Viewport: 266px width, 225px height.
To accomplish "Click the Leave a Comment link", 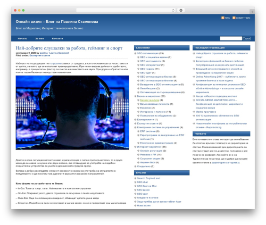I will pos(59,53).
